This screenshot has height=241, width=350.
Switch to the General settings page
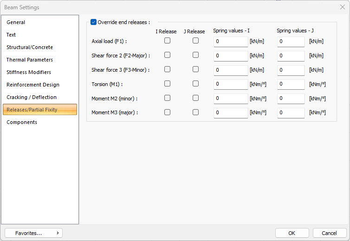pyautogui.click(x=16, y=22)
